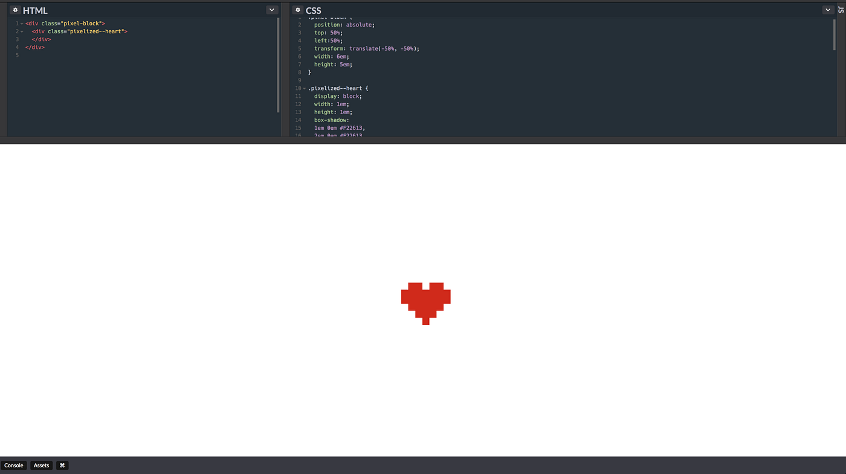This screenshot has height=474, width=846.
Task: Click the CSS panel title
Action: coord(312,10)
